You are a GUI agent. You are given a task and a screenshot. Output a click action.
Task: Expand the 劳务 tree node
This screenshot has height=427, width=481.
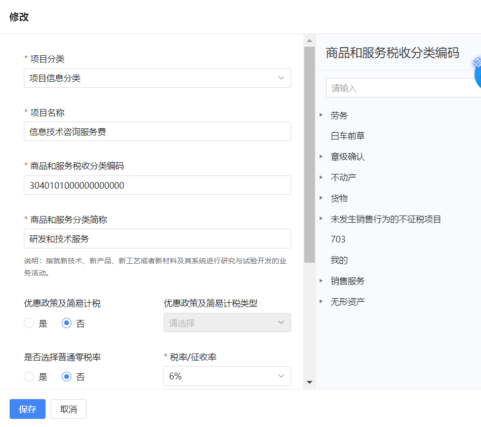tap(321, 115)
